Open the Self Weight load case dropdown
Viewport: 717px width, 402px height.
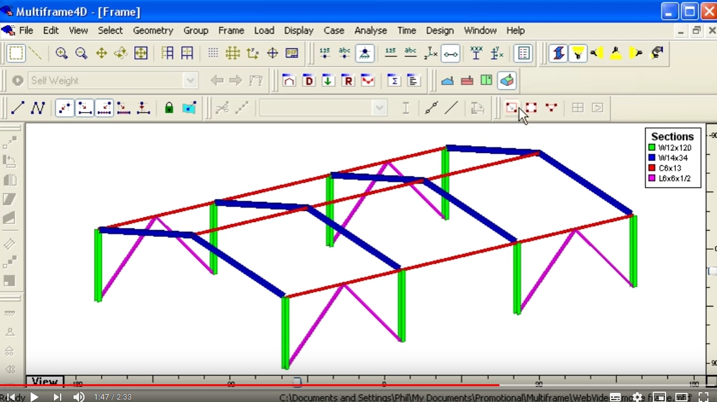tap(190, 80)
